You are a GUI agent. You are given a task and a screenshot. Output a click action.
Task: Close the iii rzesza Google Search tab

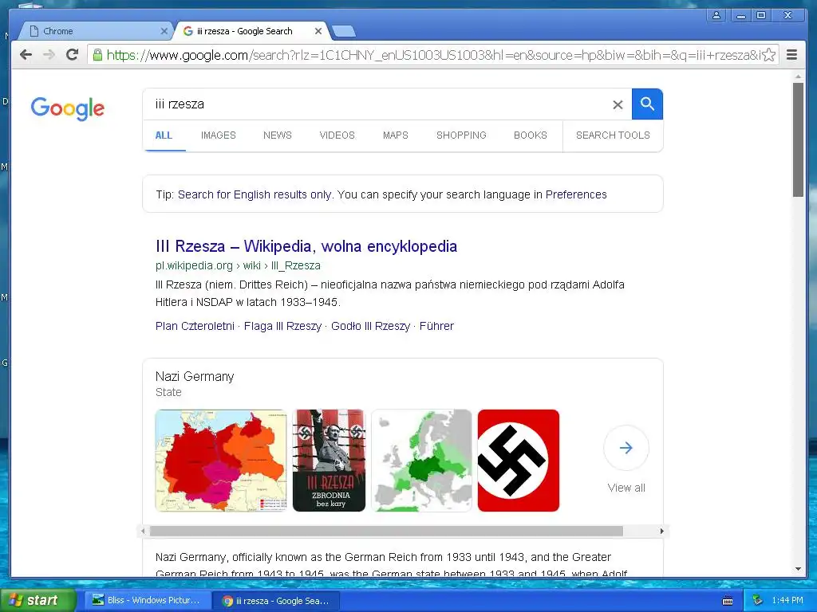click(x=318, y=31)
